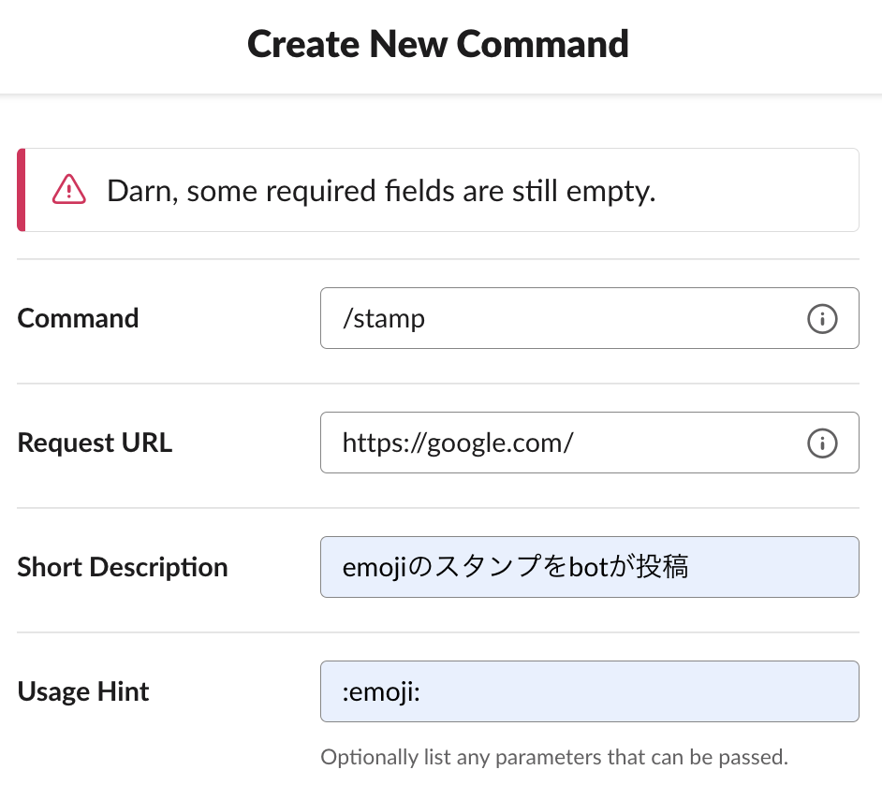Place cursor on the https://google.com/ text
This screenshot has width=882, height=799.
[457, 443]
